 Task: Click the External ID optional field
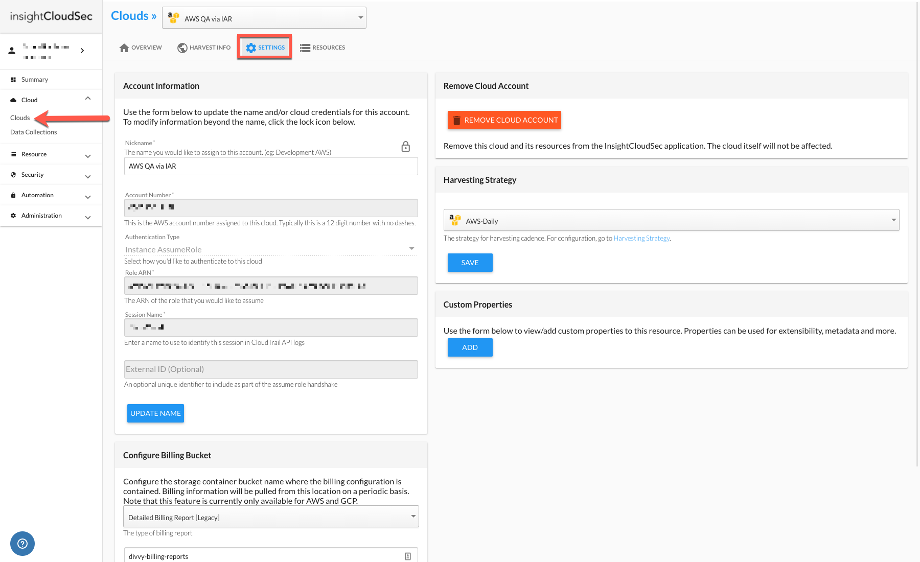(271, 369)
